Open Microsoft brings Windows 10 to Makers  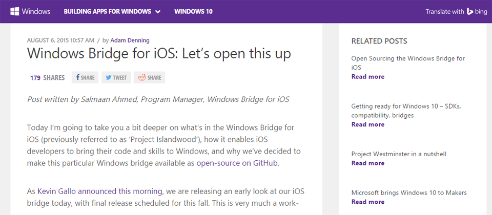[408, 192]
